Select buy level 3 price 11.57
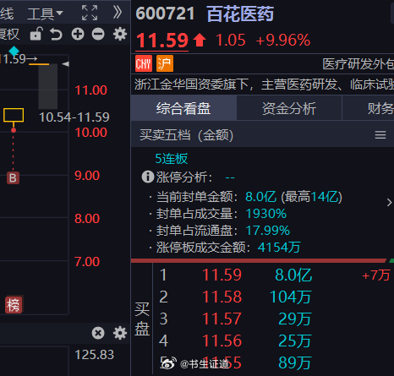 click(x=222, y=319)
